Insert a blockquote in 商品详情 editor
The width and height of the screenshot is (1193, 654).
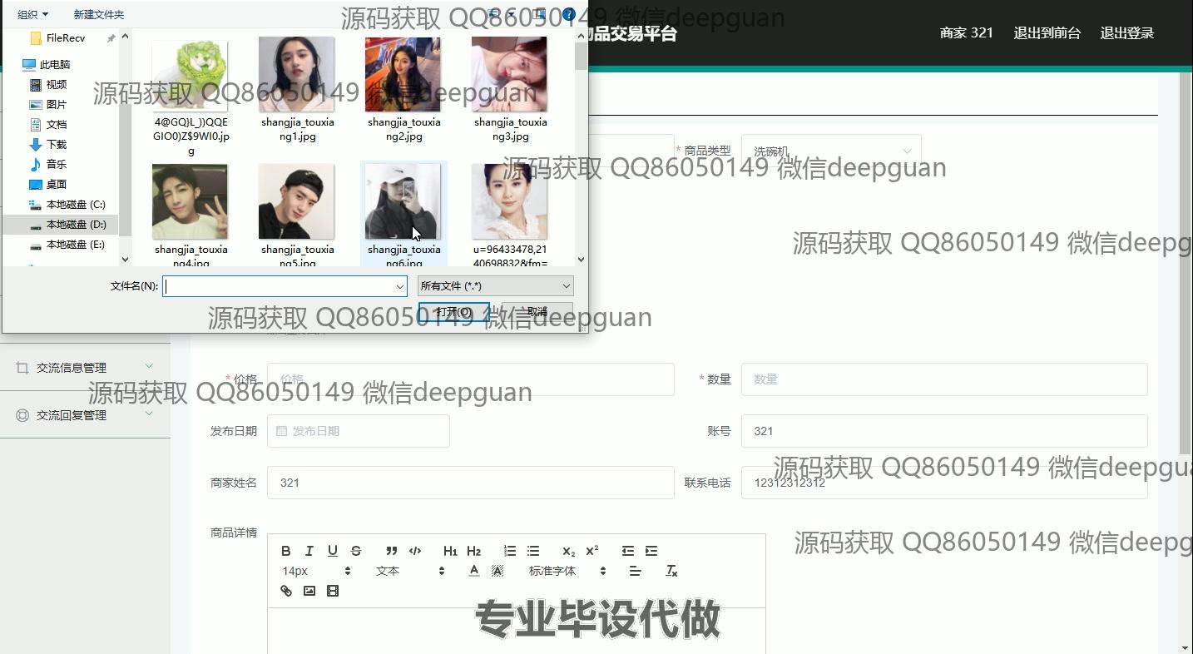click(391, 551)
